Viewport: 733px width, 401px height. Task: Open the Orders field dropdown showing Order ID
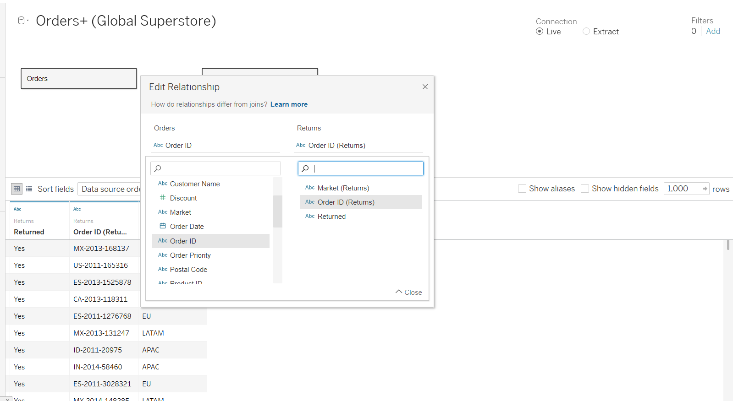tap(215, 146)
